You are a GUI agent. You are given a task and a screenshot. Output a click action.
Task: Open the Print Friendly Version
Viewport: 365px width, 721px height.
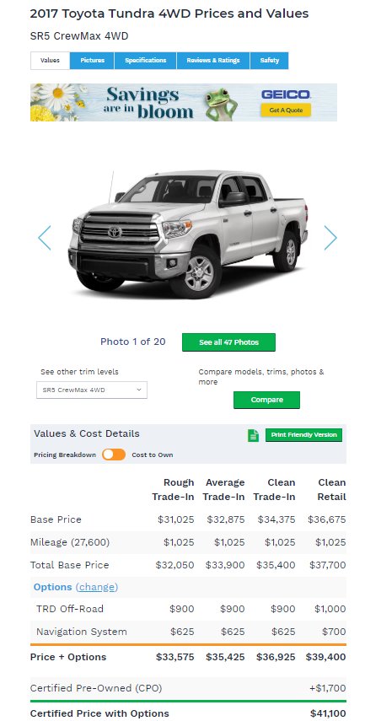point(303,435)
